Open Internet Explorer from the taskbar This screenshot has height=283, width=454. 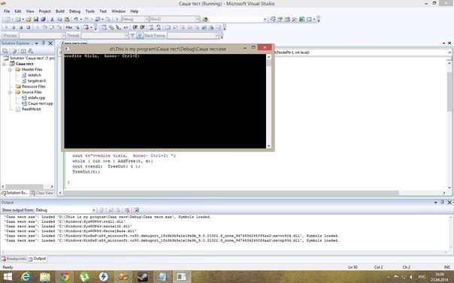pos(26,277)
